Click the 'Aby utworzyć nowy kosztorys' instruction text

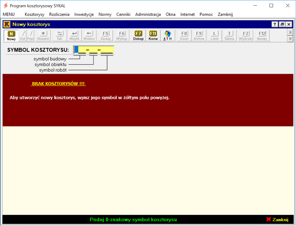click(x=89, y=97)
